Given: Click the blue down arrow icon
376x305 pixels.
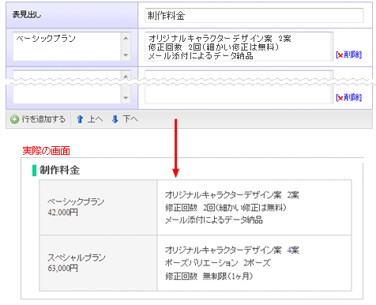Looking at the screenshot, I should click(115, 119).
